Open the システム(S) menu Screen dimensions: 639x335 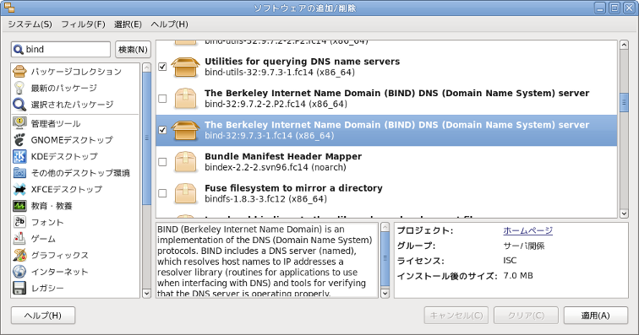point(30,24)
